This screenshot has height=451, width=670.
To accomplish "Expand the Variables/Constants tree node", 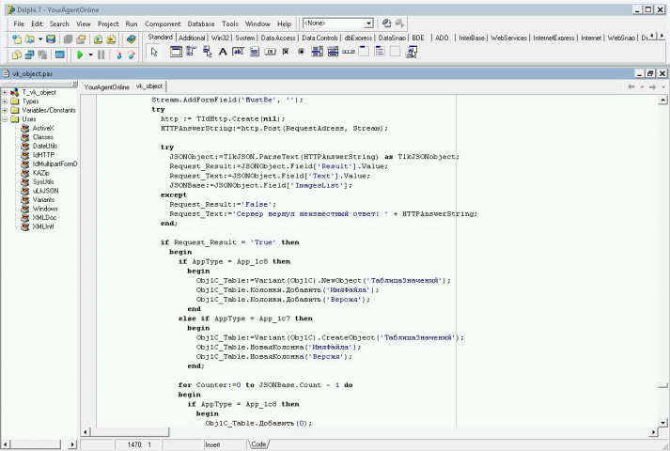I will (x=5, y=110).
